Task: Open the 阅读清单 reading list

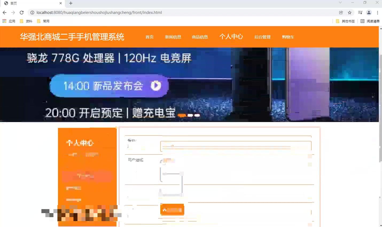Action: point(370,21)
